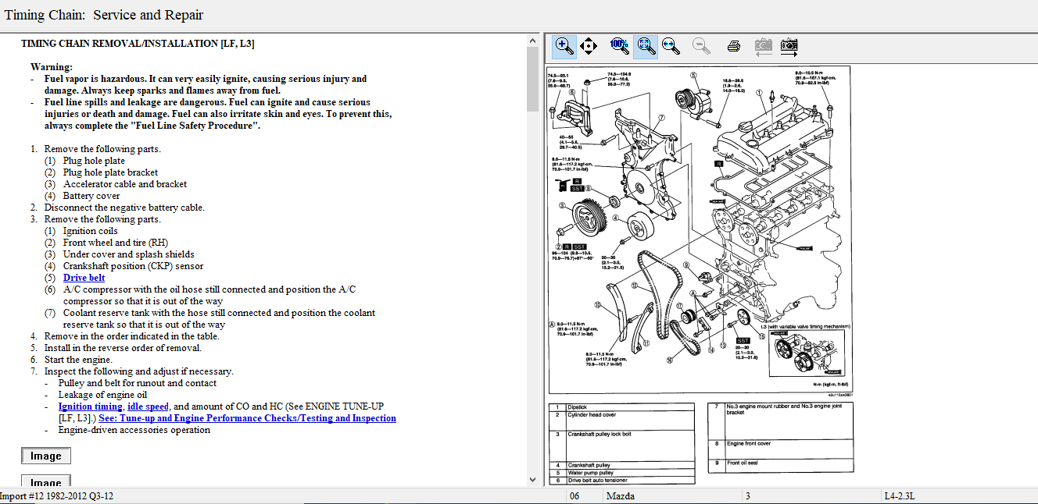
Task: Go to previous image with camera arrow
Action: (x=763, y=46)
